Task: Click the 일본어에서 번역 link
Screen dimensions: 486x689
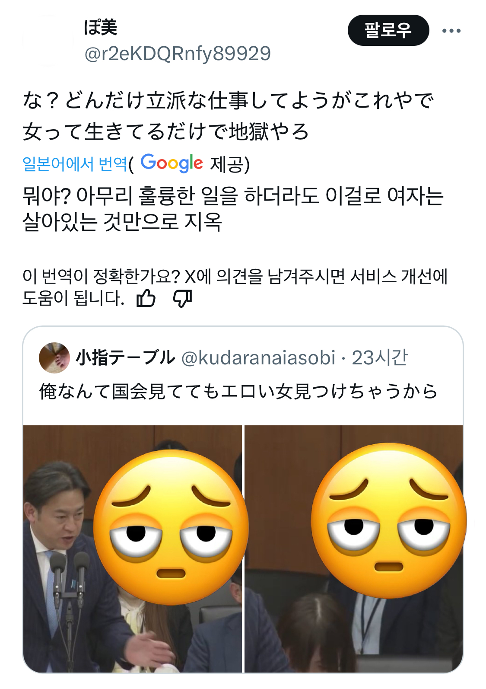Action: coord(75,164)
